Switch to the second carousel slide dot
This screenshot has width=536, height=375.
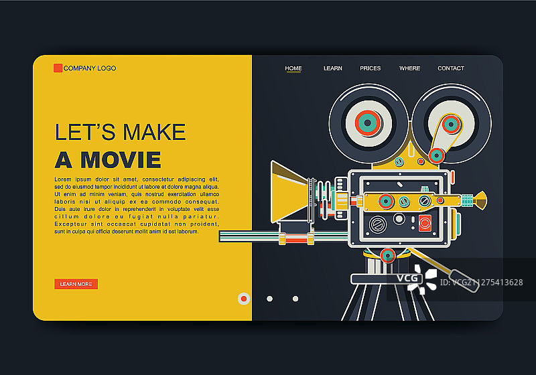click(269, 299)
